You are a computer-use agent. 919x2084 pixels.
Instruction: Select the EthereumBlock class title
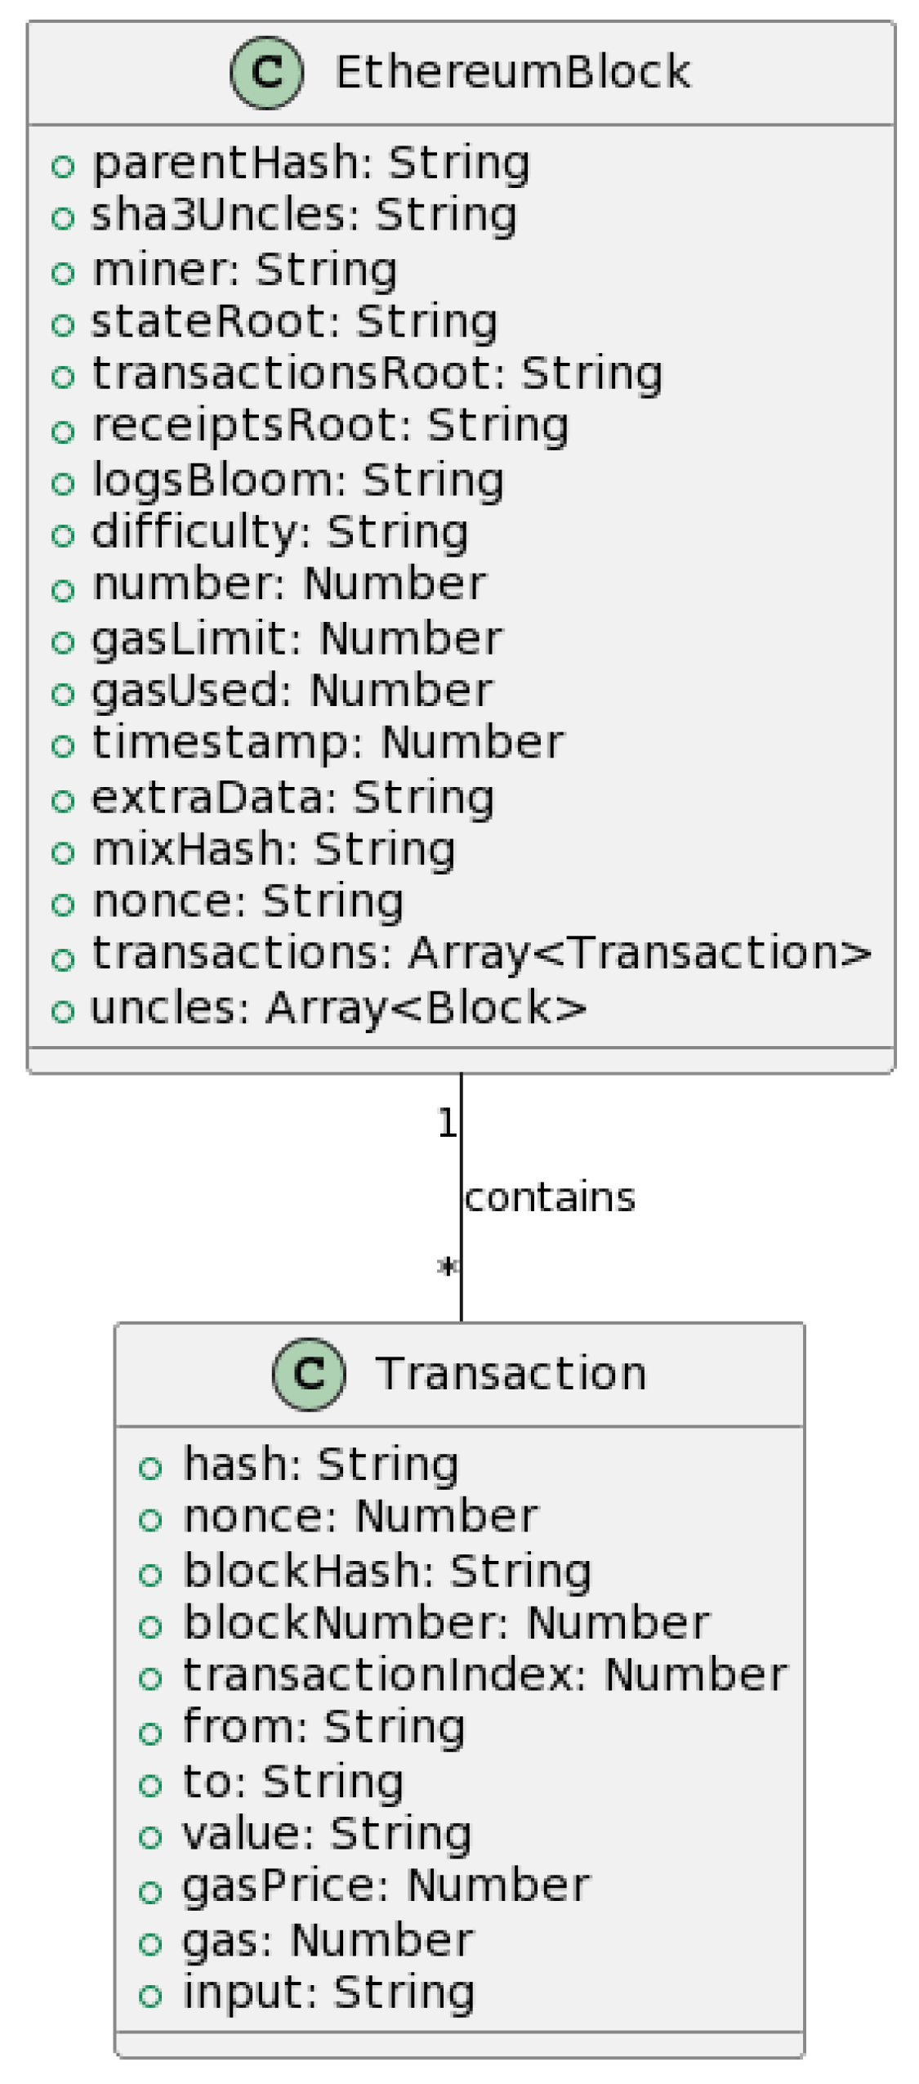(512, 72)
